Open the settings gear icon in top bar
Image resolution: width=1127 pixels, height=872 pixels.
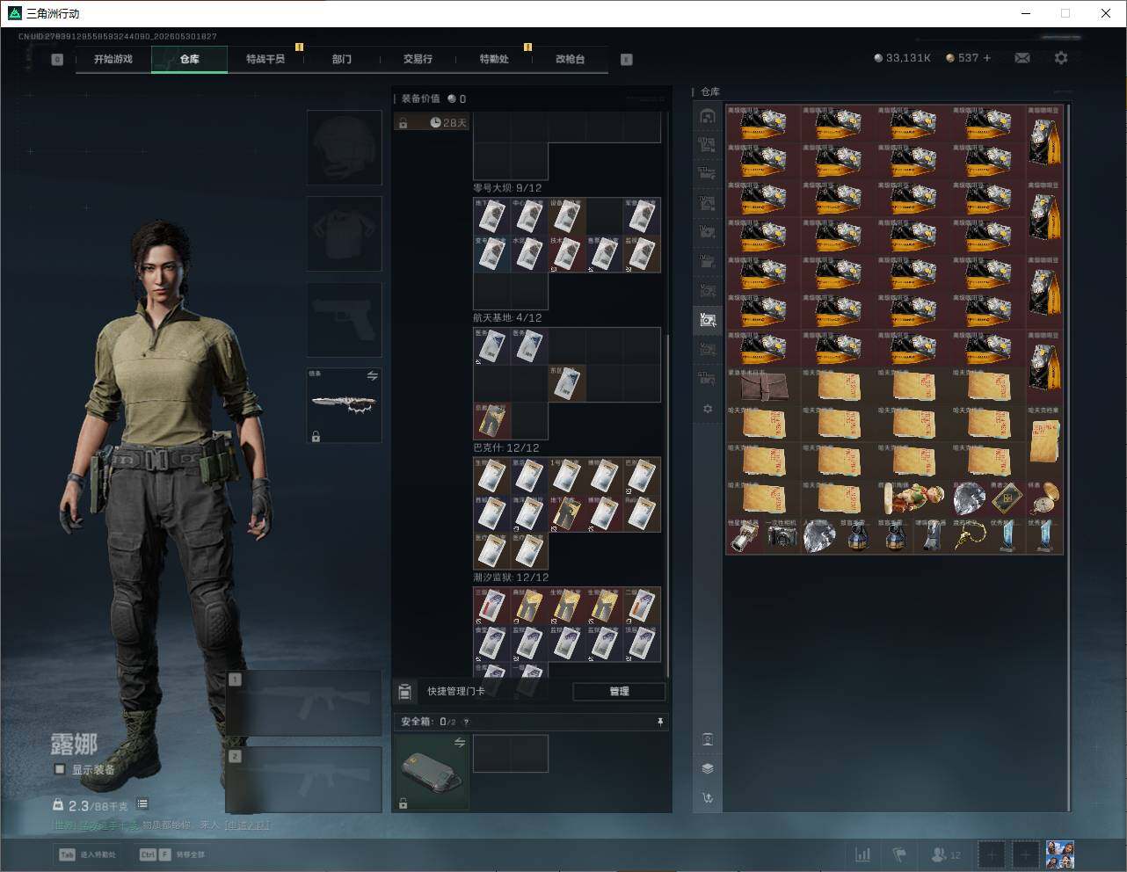[1061, 58]
